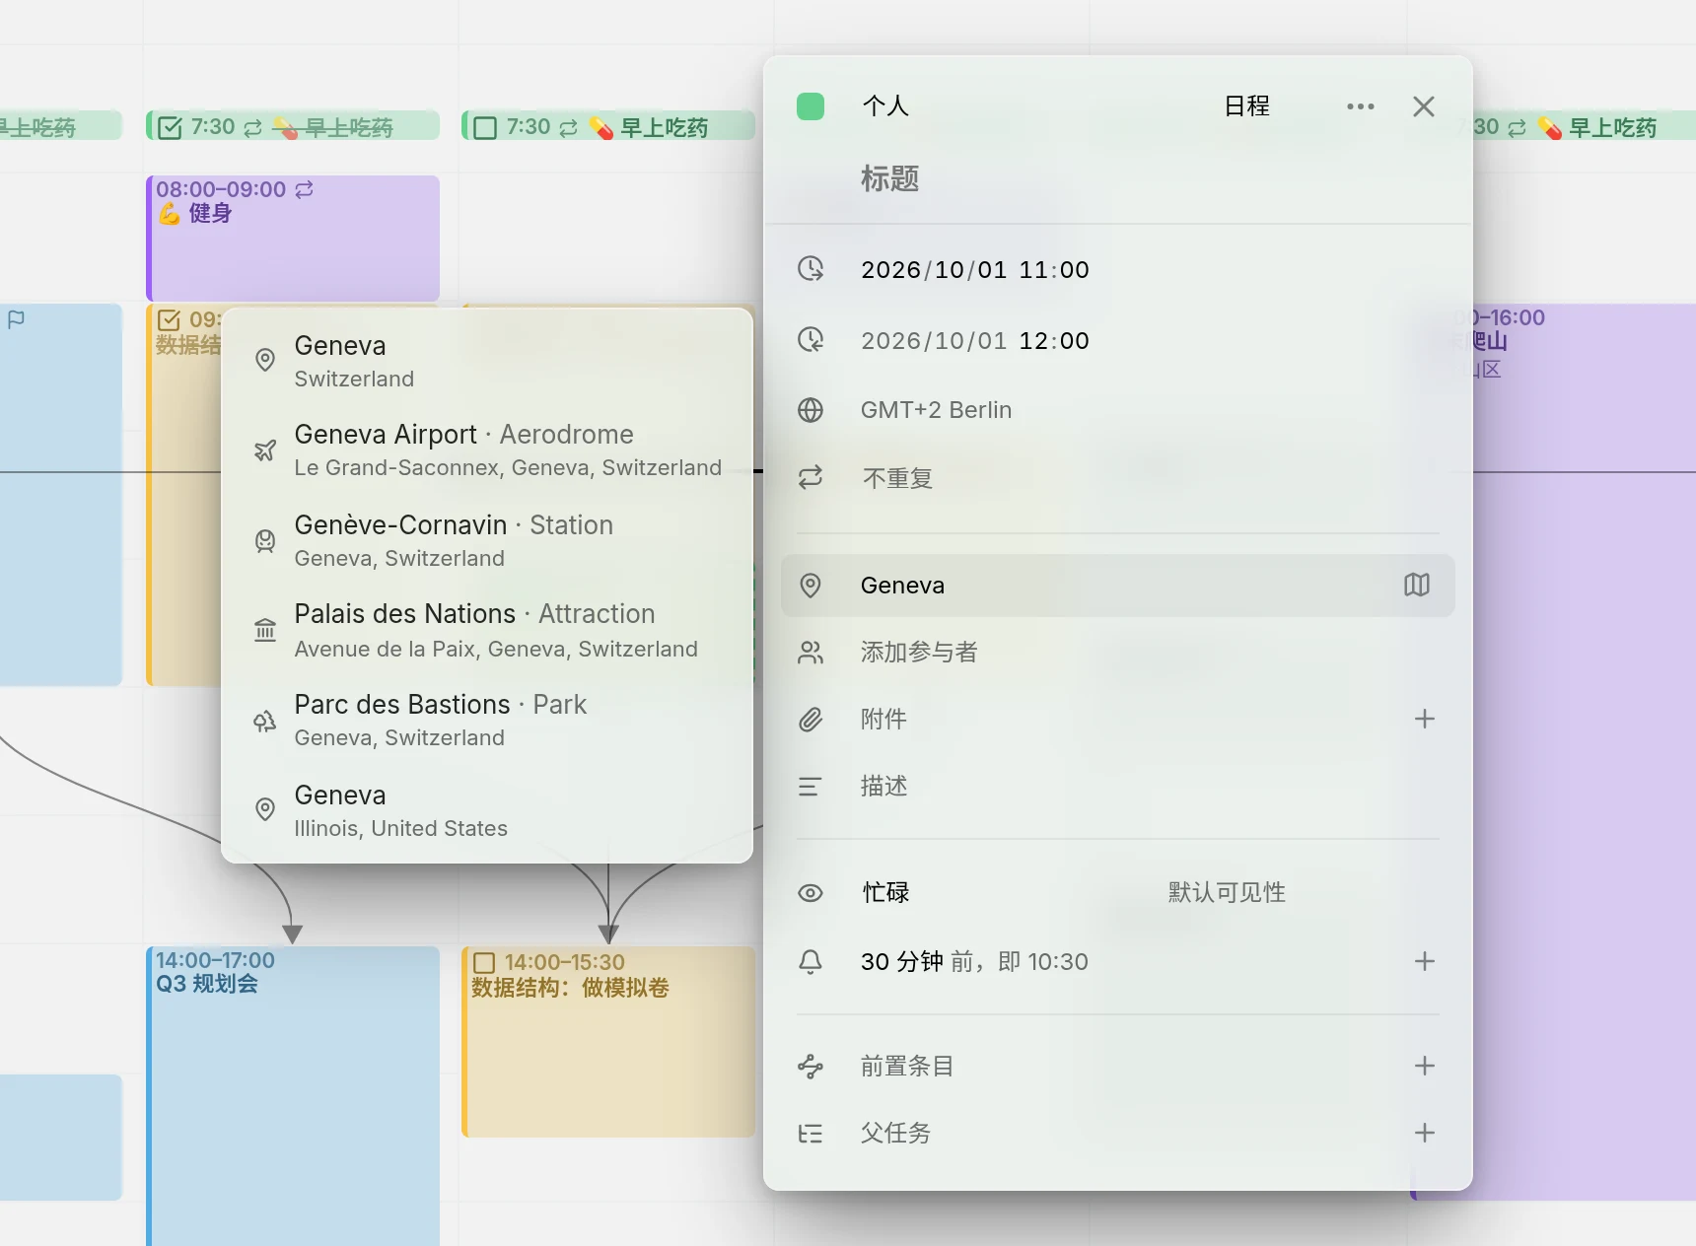Click the paperclip attachment icon
Screen dimensions: 1696x1246
coord(811,720)
